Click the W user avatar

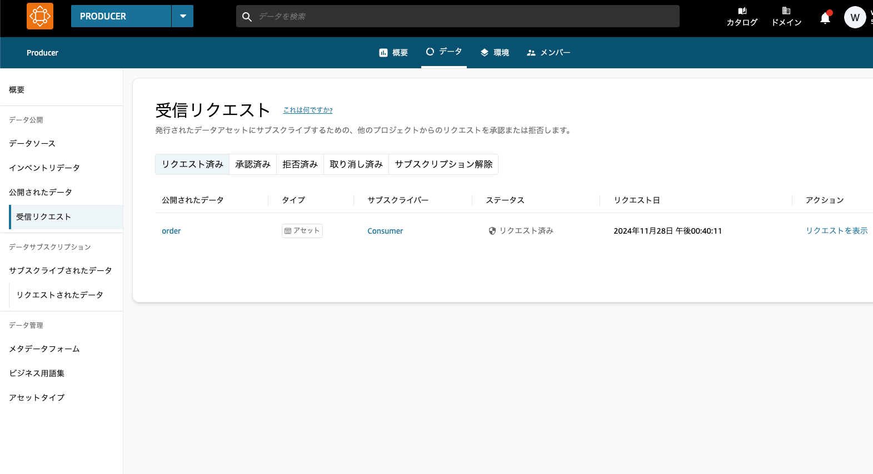[855, 17]
